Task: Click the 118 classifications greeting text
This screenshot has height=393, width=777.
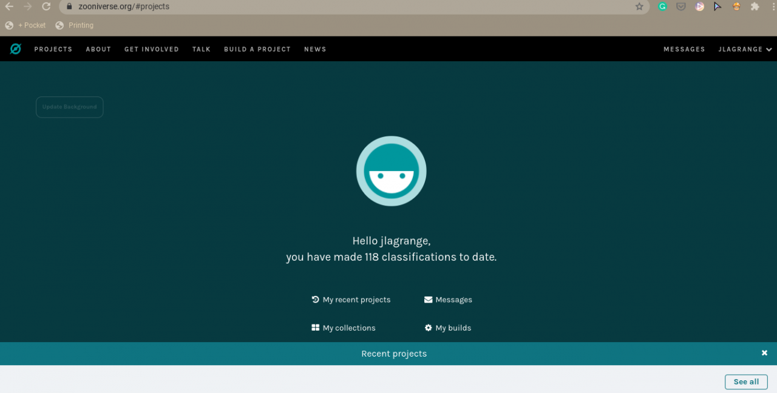Action: pyautogui.click(x=392, y=257)
